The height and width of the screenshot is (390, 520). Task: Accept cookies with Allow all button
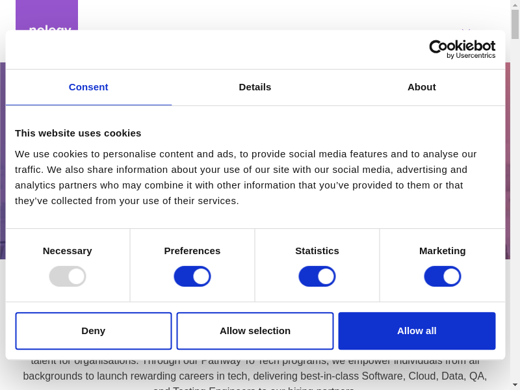[417, 331]
